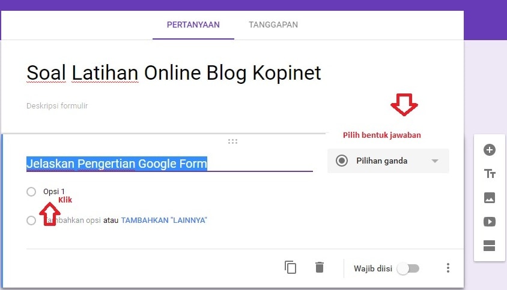Open the Pilihan ganda answer type dropdown
This screenshot has width=507, height=290.
(388, 161)
